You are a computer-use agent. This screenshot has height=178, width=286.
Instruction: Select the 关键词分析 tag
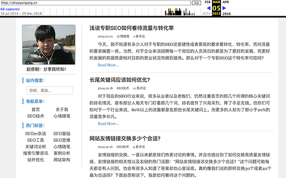point(36,147)
